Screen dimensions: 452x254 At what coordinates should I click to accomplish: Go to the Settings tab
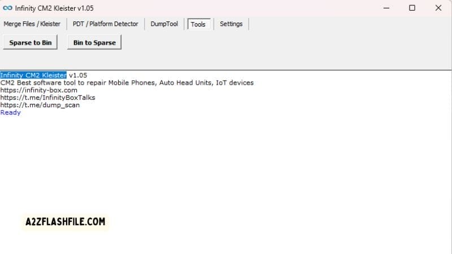click(231, 24)
